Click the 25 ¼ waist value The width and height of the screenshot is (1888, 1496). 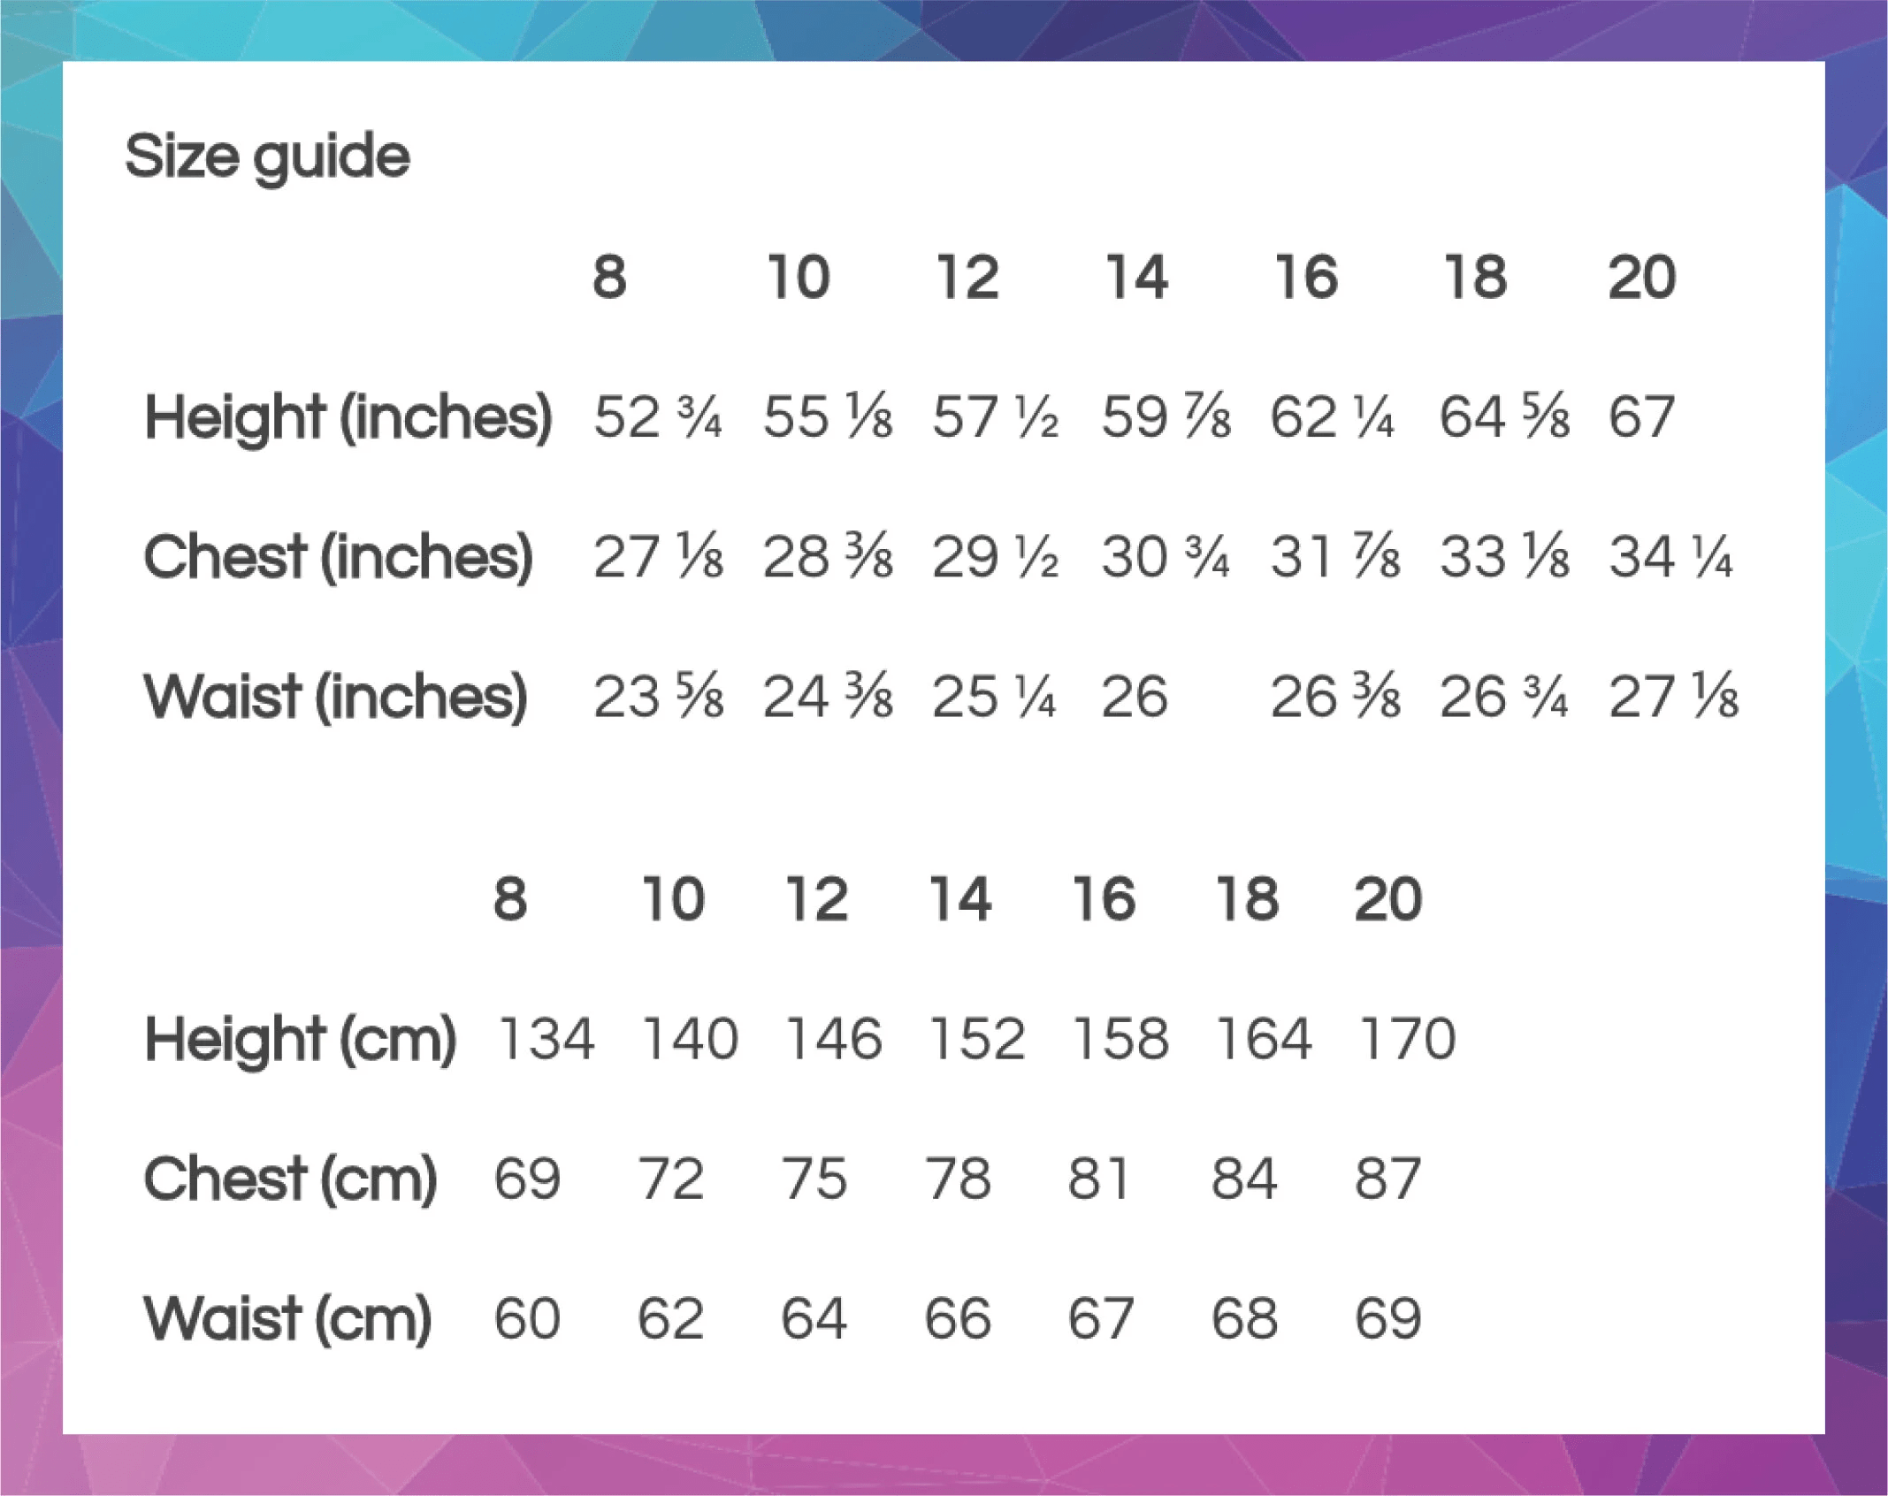pyautogui.click(x=994, y=697)
